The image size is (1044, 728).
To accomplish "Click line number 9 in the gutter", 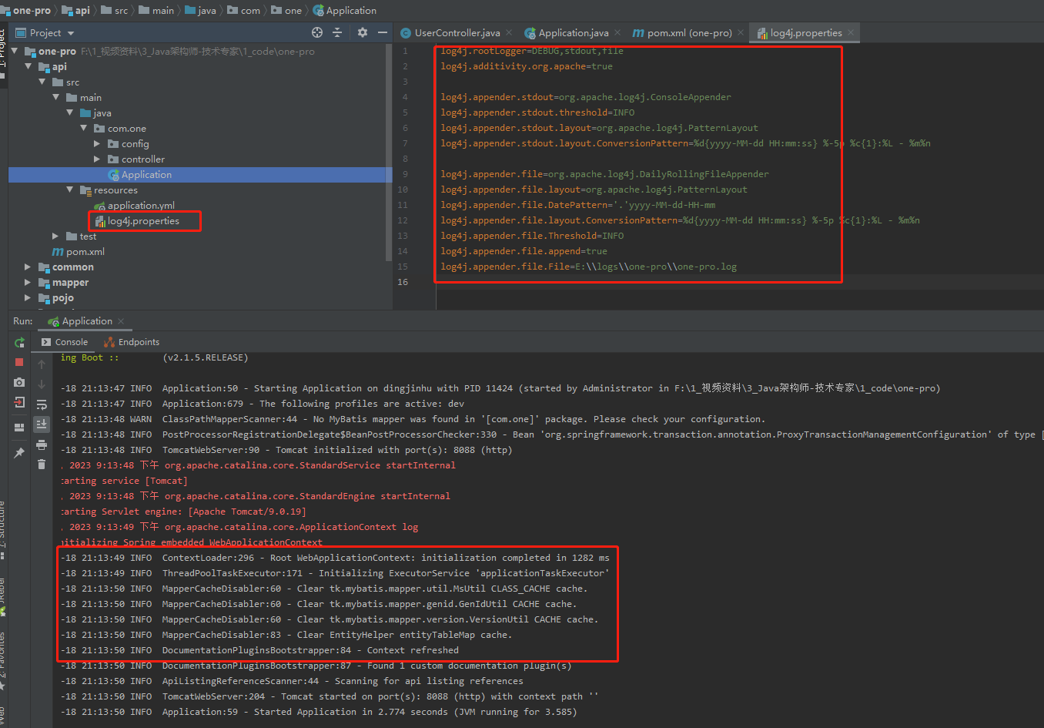I will pyautogui.click(x=405, y=174).
